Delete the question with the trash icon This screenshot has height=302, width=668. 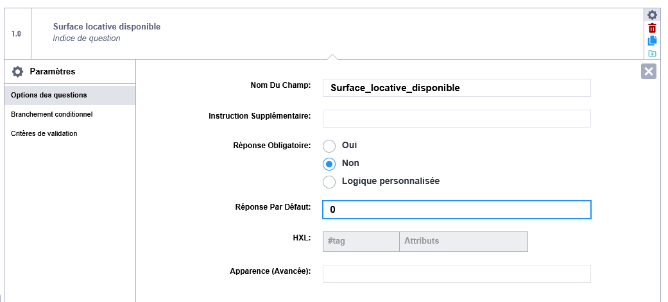pyautogui.click(x=652, y=28)
